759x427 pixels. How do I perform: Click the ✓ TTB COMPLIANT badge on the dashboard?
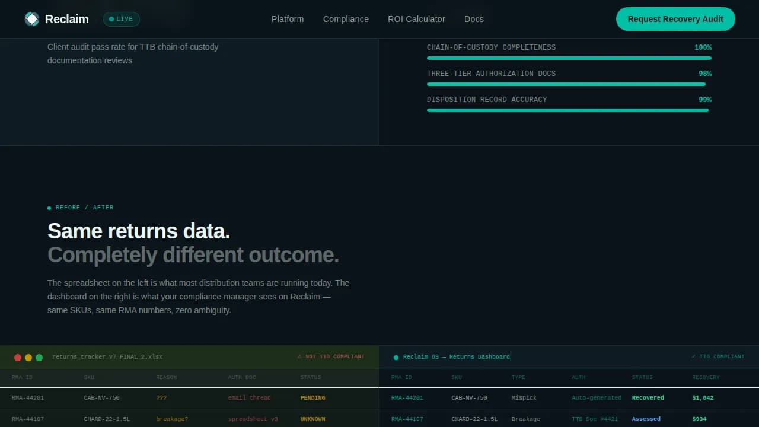click(718, 357)
